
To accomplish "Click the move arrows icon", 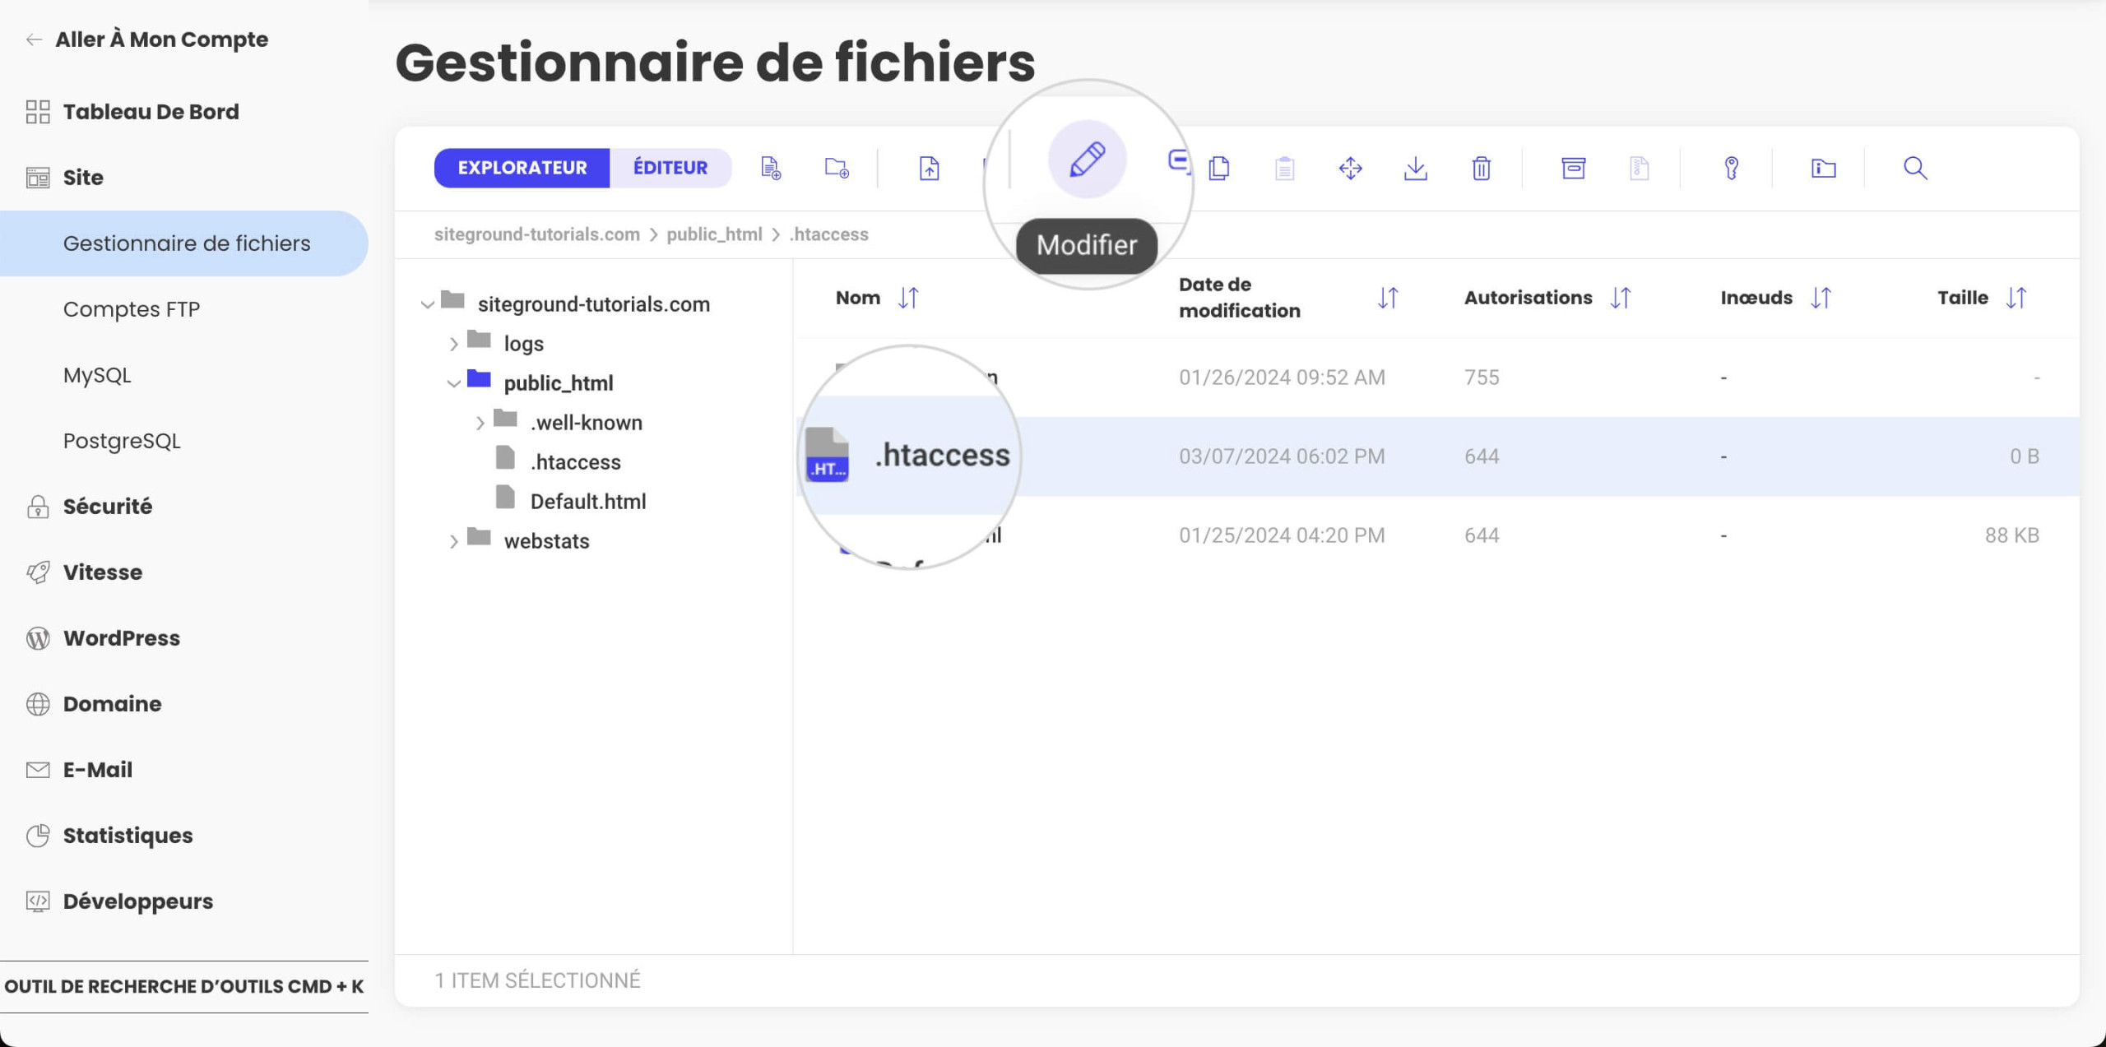I will pyautogui.click(x=1350, y=168).
